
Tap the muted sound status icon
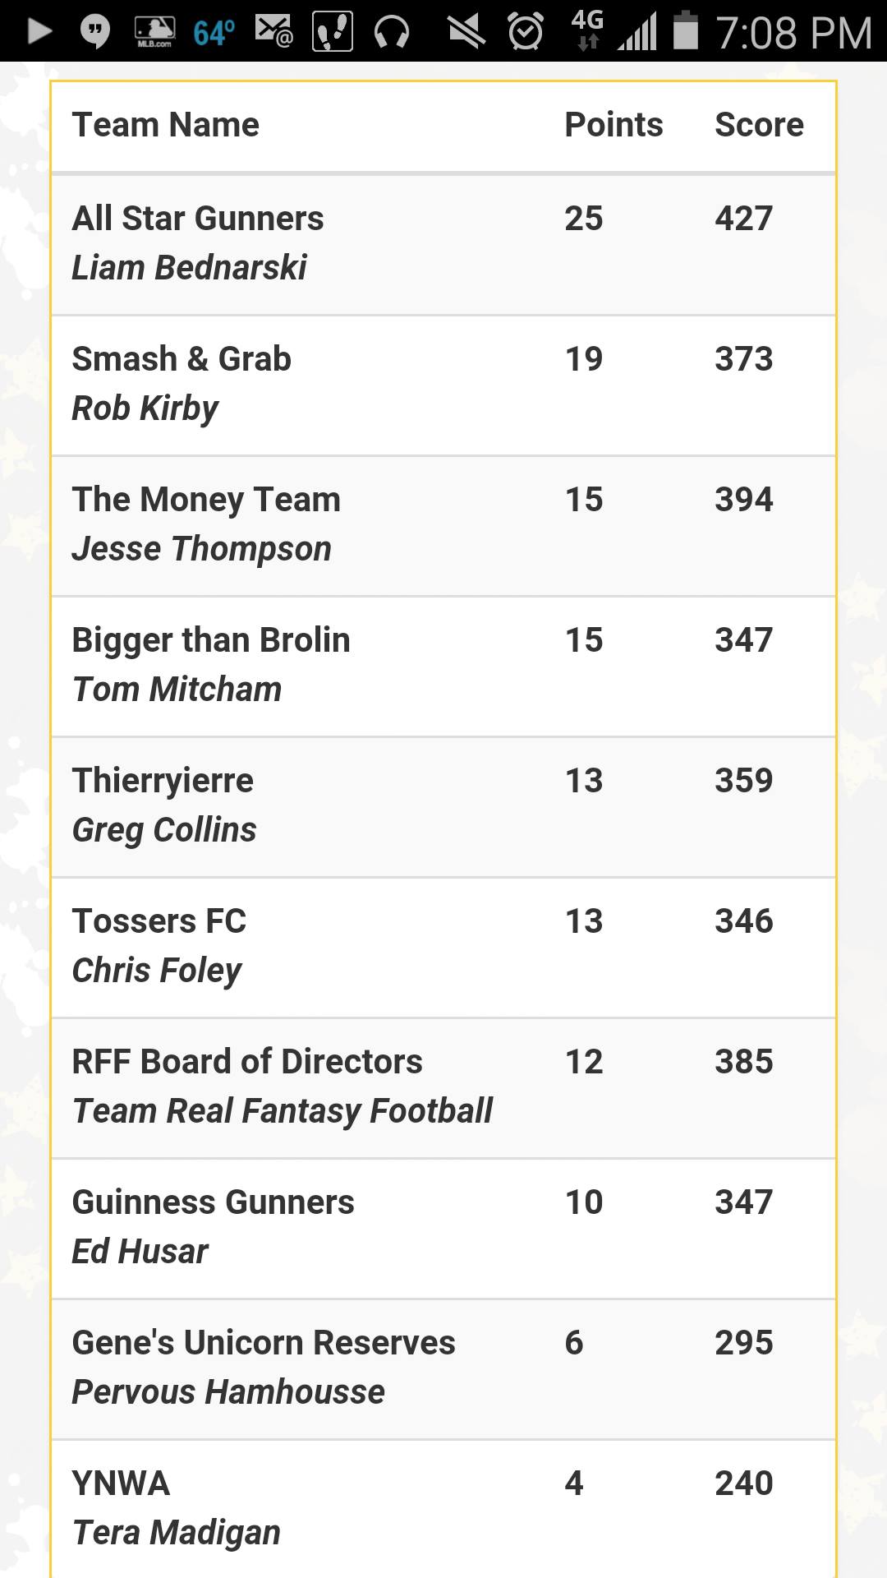coord(466,32)
